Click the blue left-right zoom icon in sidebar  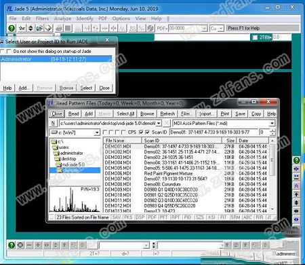coord(296,219)
